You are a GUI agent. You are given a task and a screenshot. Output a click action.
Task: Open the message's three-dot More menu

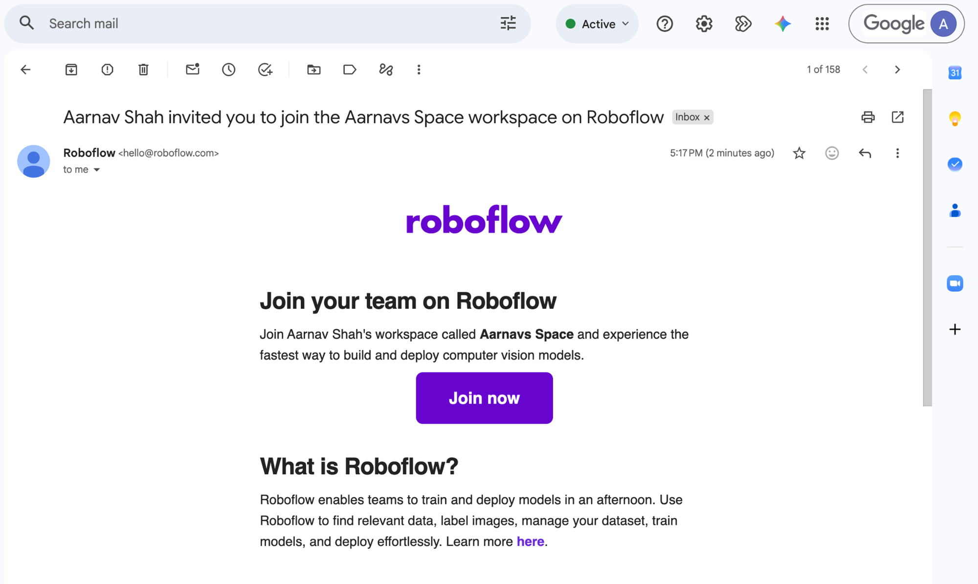897,153
